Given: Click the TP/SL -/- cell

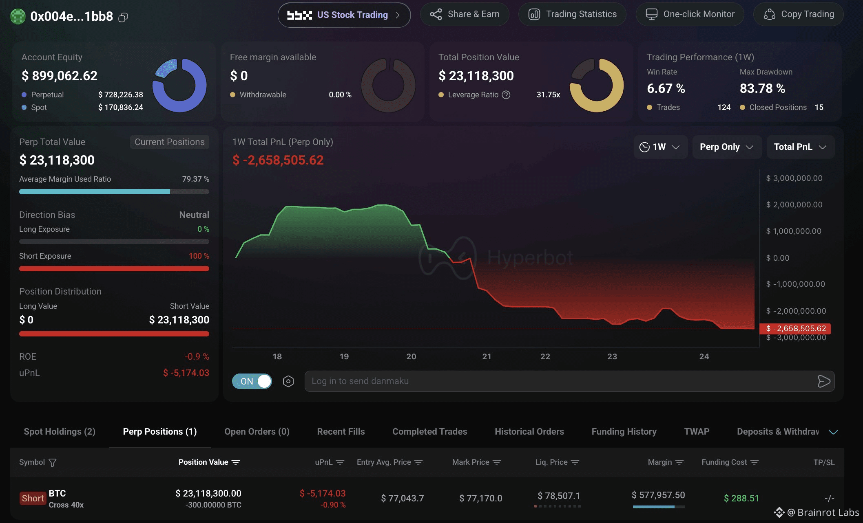Looking at the screenshot, I should (829, 499).
